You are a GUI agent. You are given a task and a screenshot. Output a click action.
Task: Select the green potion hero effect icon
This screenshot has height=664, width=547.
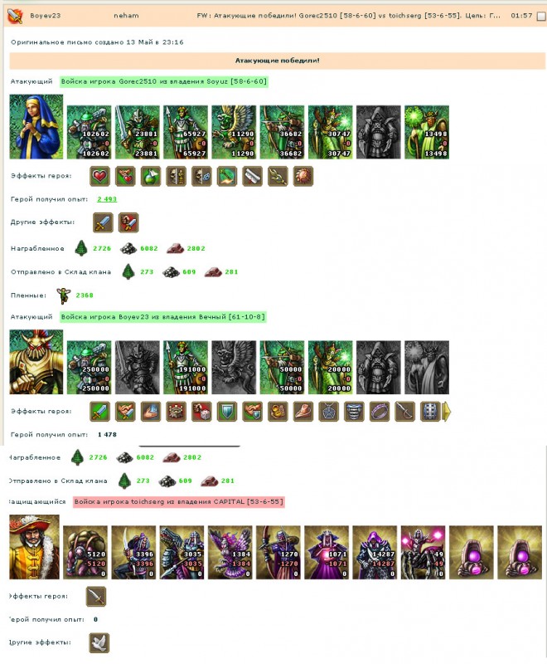point(151,176)
